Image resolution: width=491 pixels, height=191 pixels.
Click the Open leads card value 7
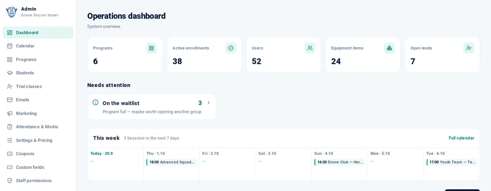pyautogui.click(x=413, y=62)
